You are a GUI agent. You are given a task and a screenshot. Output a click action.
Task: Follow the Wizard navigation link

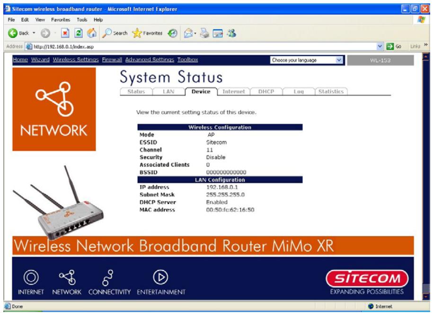tap(40, 60)
